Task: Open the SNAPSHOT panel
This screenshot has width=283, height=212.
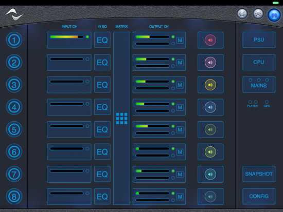Action: tap(259, 174)
